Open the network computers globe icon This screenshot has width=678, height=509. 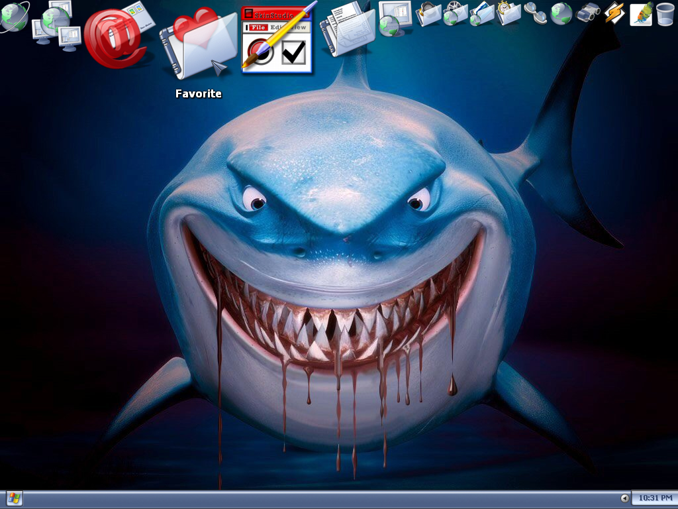pos(57,25)
